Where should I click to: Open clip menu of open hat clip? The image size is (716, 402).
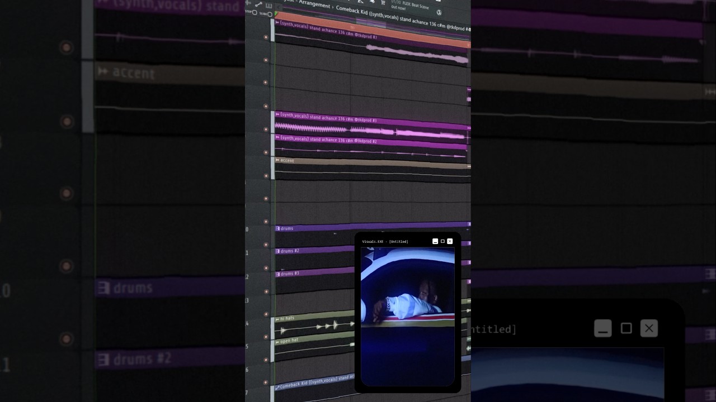click(x=277, y=341)
